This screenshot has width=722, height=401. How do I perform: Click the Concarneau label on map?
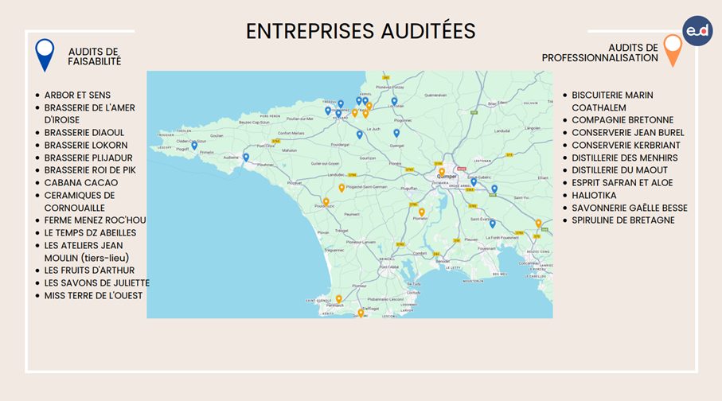click(529, 263)
